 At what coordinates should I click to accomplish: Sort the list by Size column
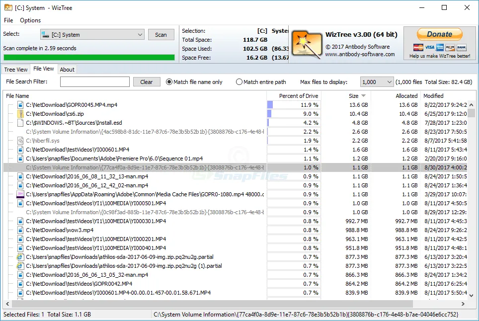pyautogui.click(x=353, y=96)
